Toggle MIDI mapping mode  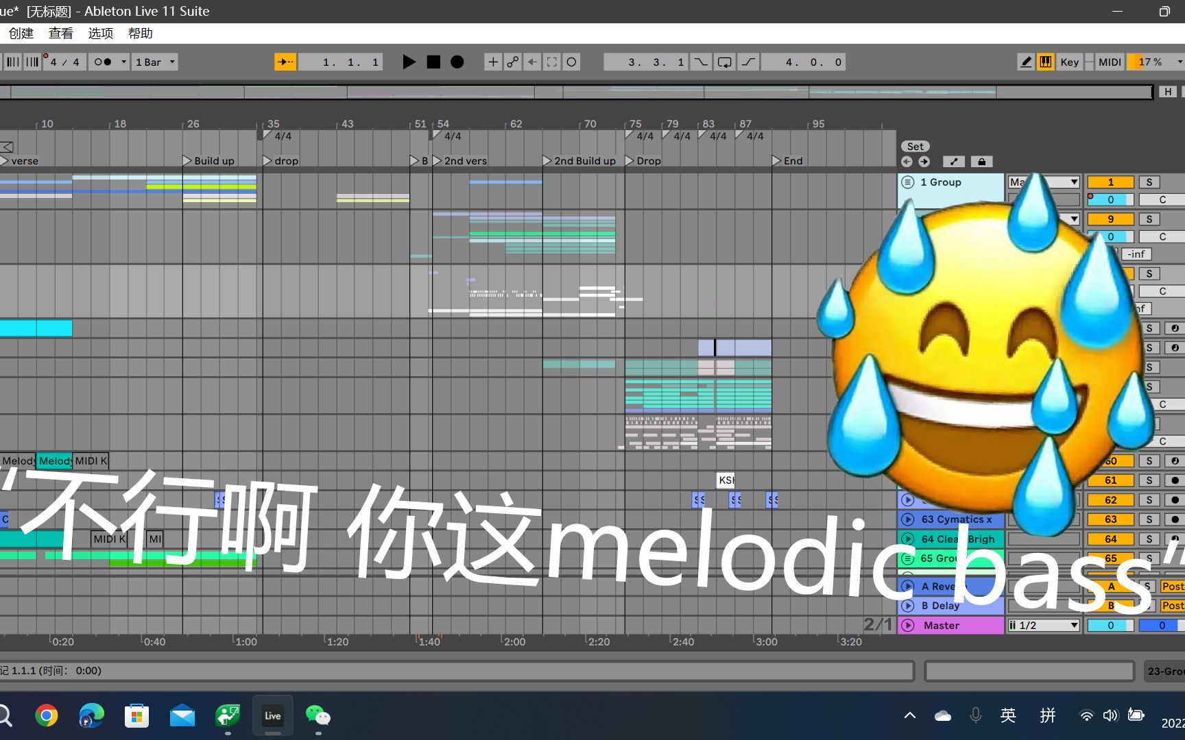[x=1110, y=62]
